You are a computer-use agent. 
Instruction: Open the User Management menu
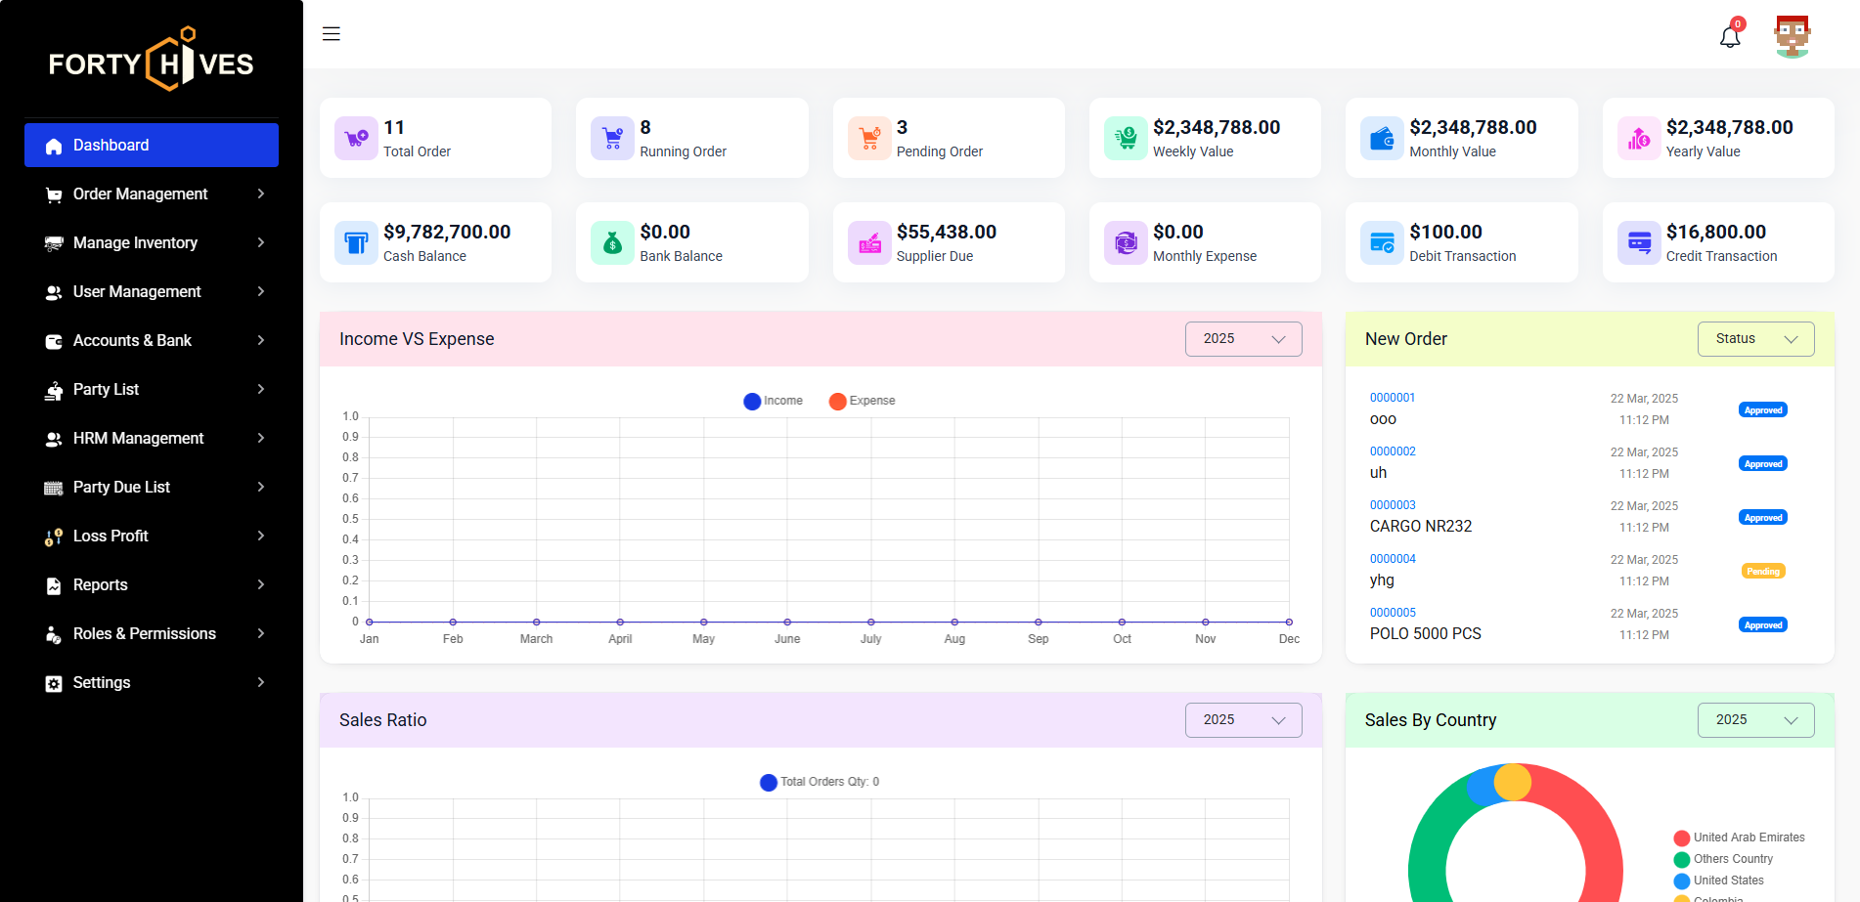tap(152, 291)
